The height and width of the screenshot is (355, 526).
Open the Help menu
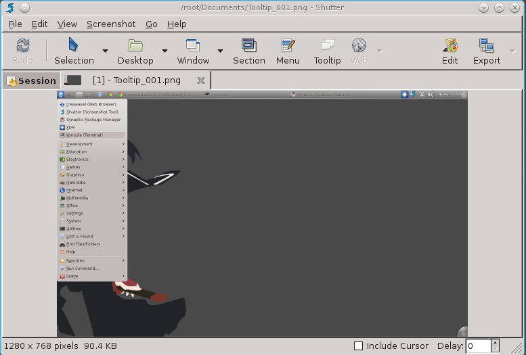(177, 24)
